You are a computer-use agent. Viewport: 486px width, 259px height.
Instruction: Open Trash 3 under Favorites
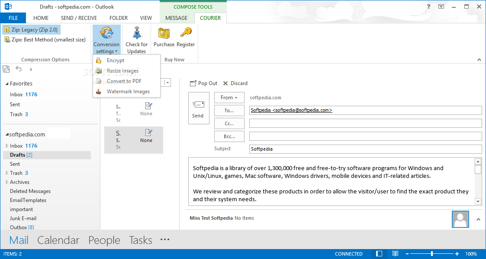19,114
